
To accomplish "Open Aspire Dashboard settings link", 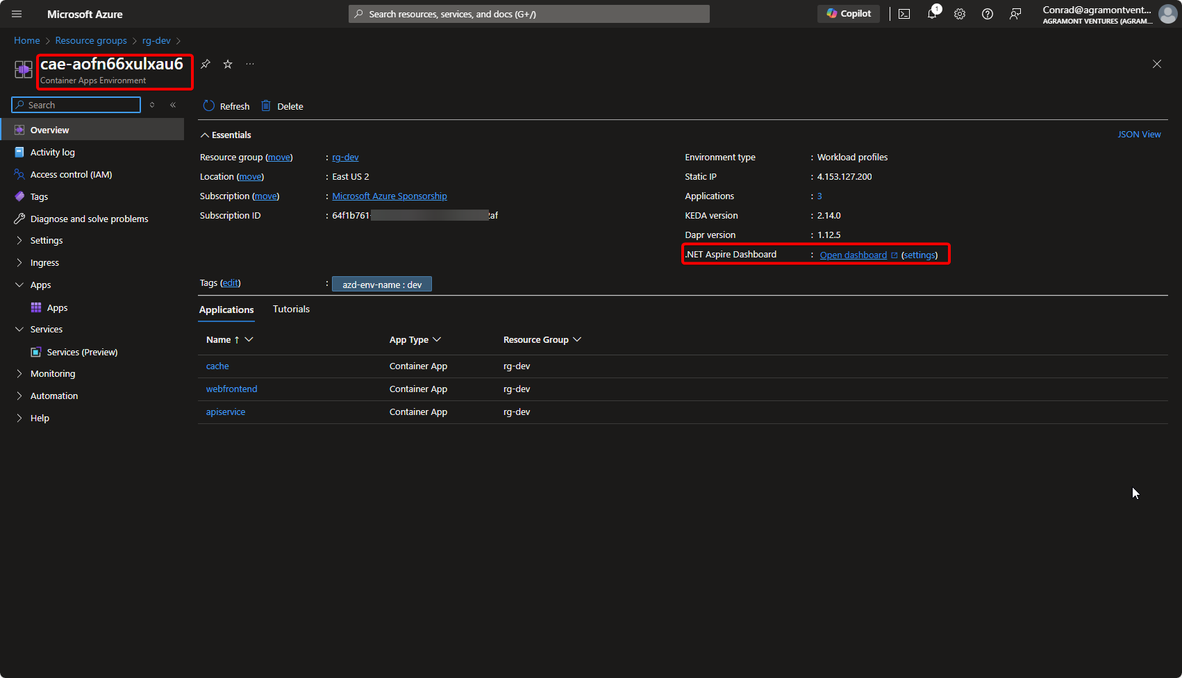I will click(919, 255).
